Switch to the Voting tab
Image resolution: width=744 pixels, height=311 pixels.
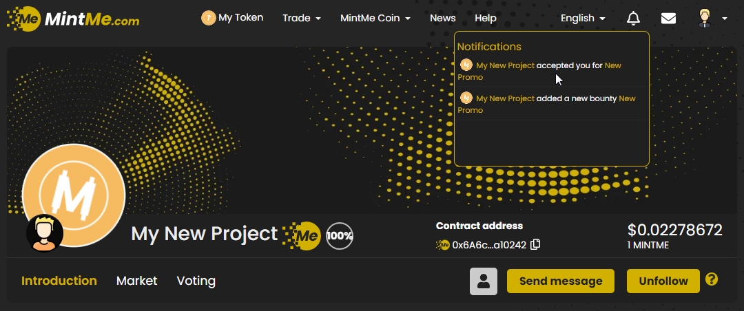tap(196, 281)
